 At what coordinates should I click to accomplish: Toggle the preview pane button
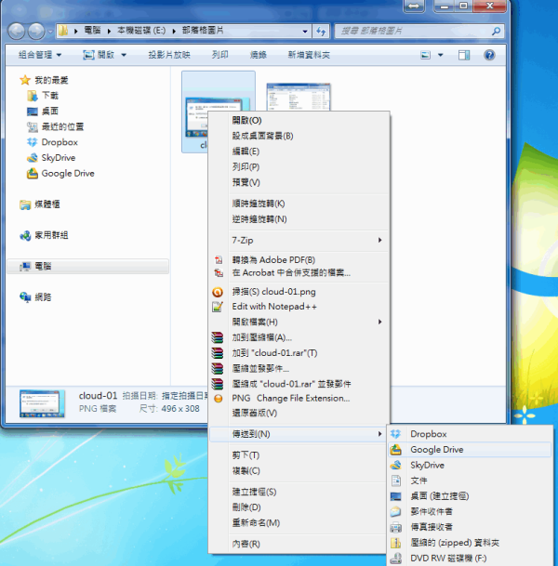[x=464, y=55]
